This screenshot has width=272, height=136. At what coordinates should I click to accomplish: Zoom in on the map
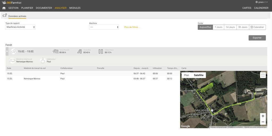(263, 116)
